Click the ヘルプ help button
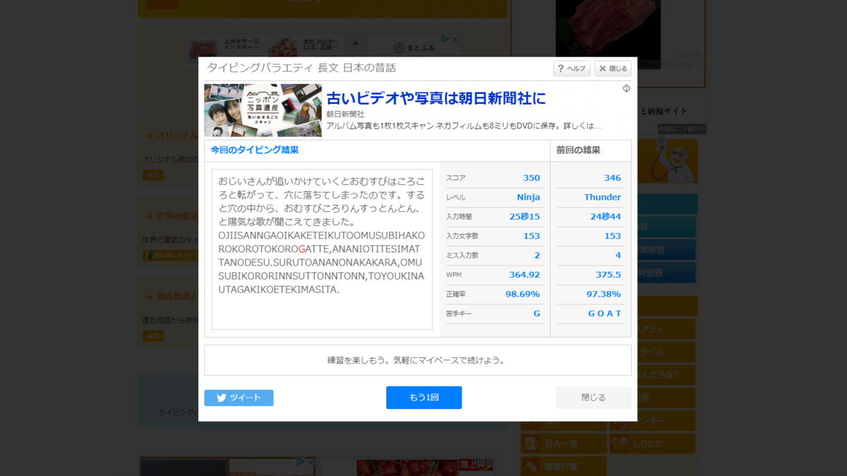 click(x=572, y=69)
